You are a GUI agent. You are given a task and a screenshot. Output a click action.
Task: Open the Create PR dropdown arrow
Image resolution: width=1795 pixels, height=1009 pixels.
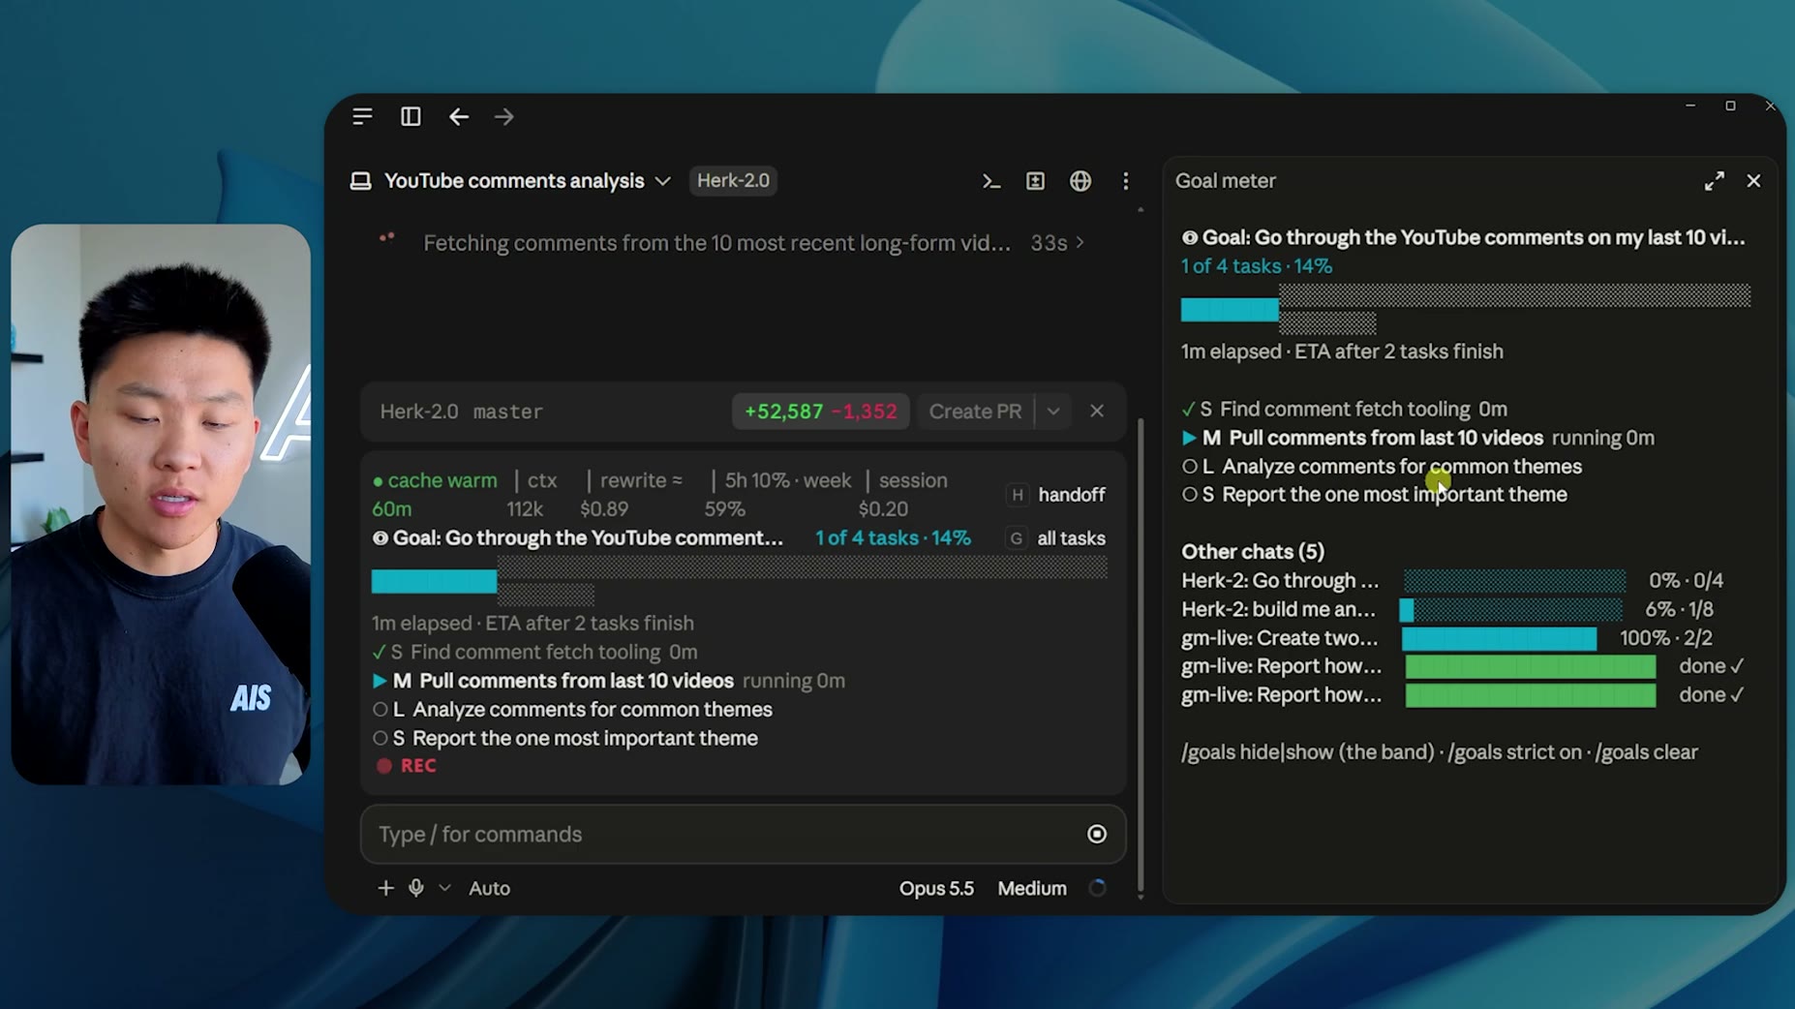coord(1053,412)
